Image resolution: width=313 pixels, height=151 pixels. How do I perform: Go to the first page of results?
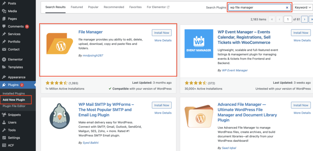coord(272,19)
